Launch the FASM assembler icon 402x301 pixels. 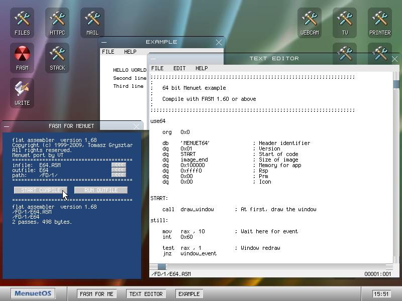click(22, 58)
